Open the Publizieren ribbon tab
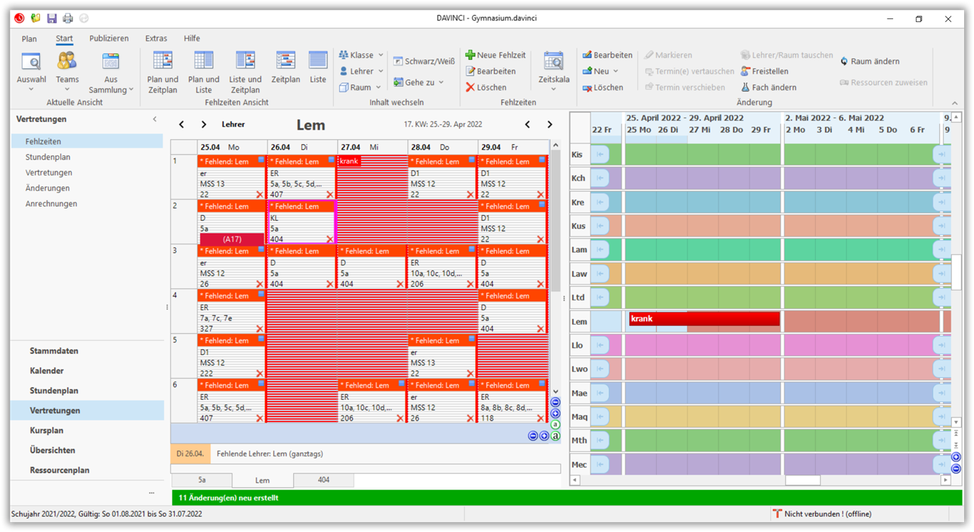This screenshot has width=974, height=532. (108, 38)
